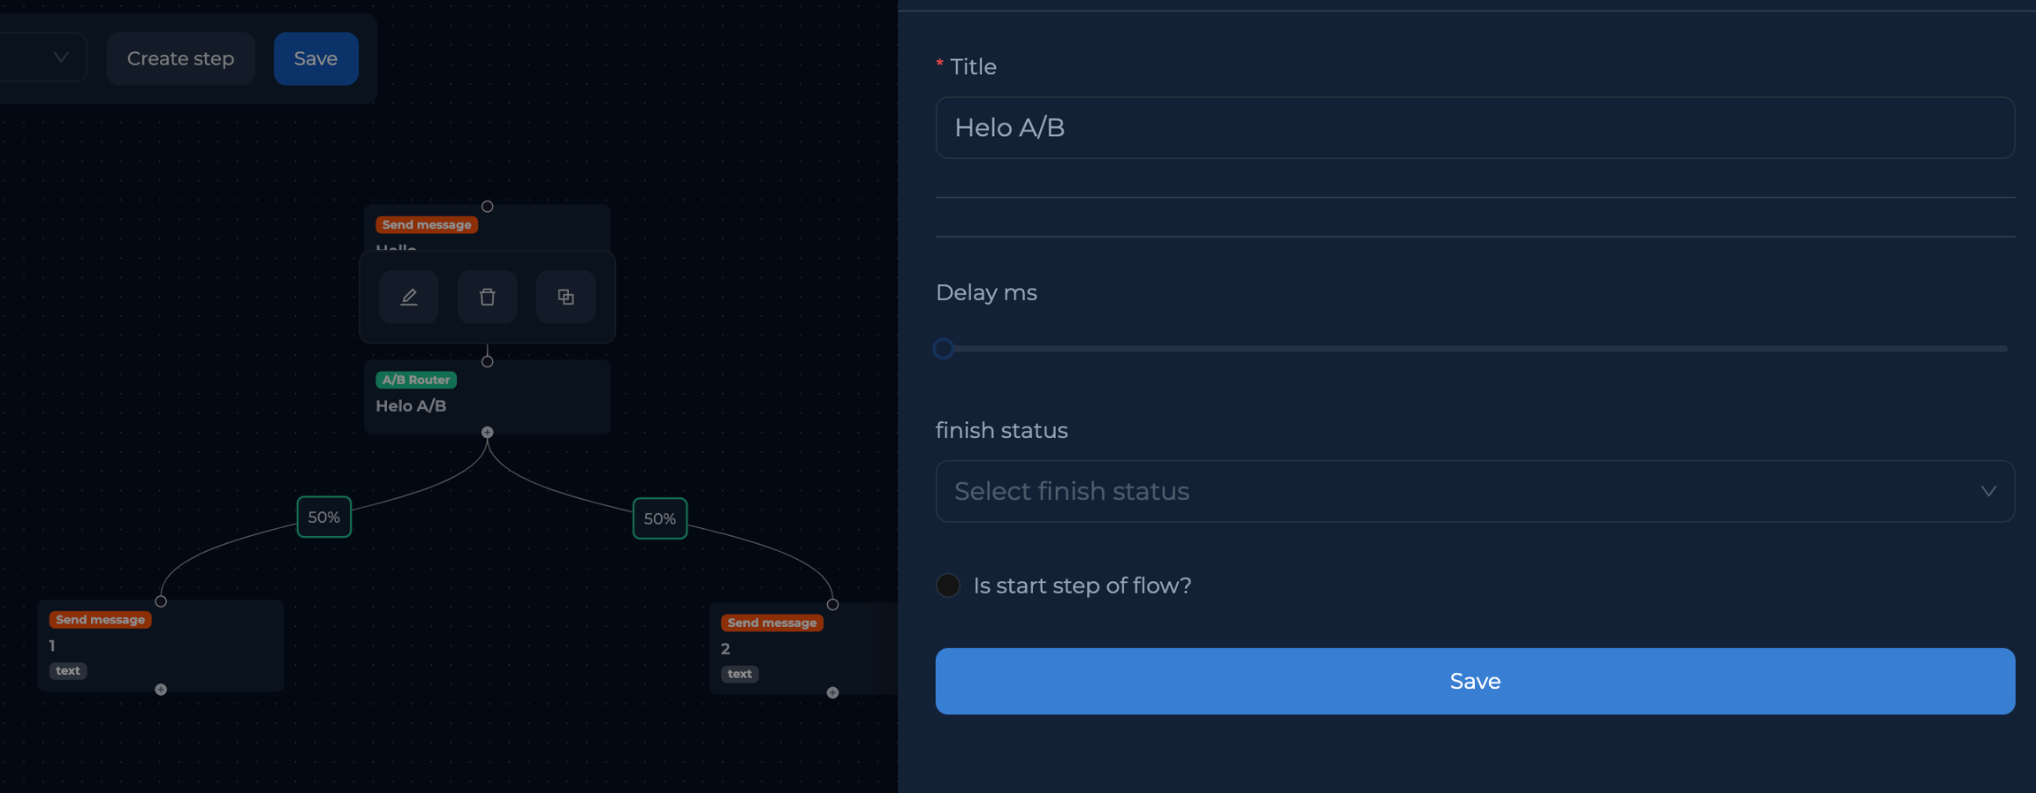Select the right 50% branch label

pos(659,519)
